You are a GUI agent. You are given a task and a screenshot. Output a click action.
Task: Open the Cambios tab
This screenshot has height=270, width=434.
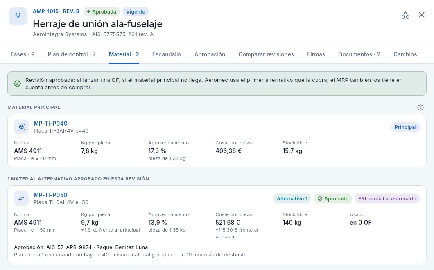point(405,54)
